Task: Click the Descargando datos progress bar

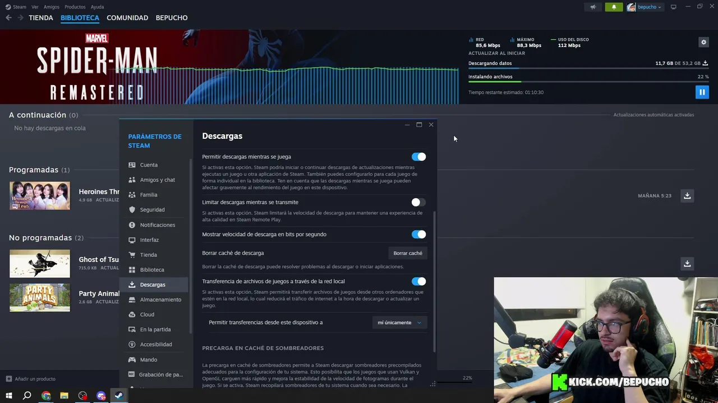Action: tap(588, 68)
